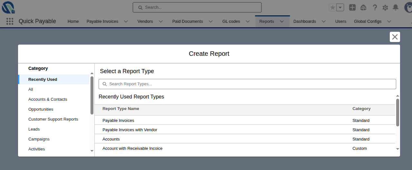This screenshot has width=412, height=170.
Task: Click the category list scroll-down arrow
Action: [x=92, y=151]
